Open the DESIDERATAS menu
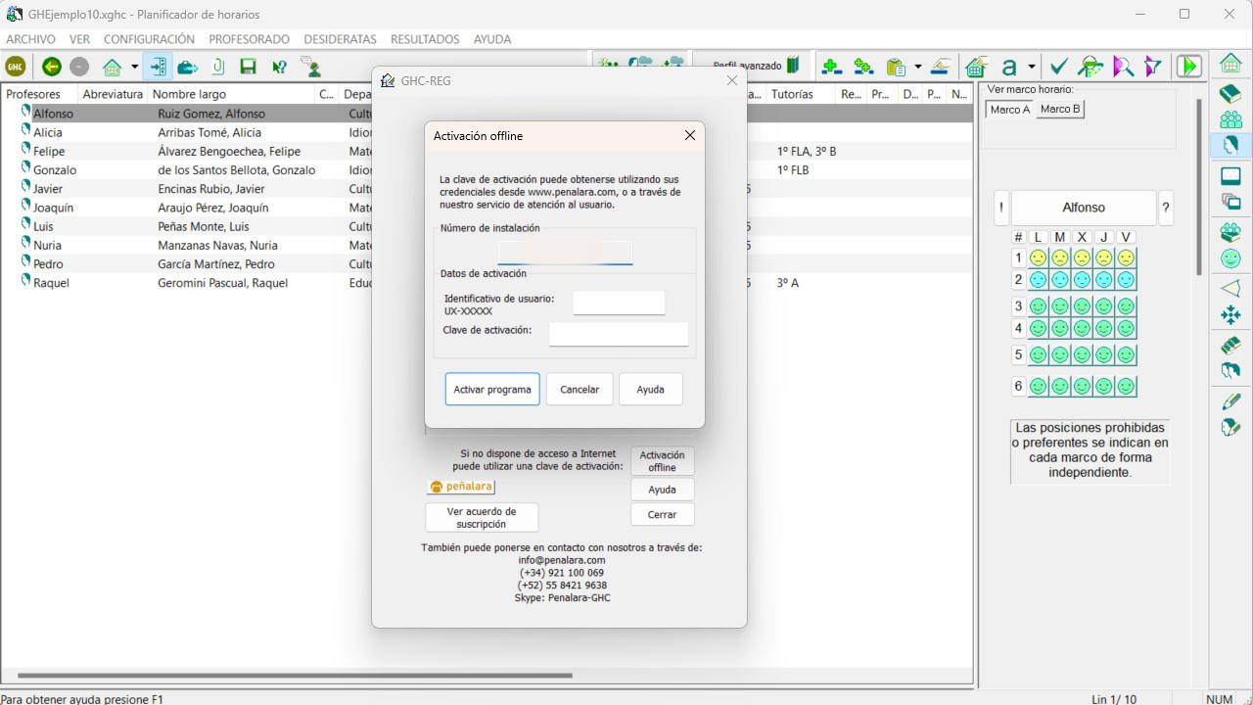This screenshot has width=1253, height=705. tap(340, 39)
